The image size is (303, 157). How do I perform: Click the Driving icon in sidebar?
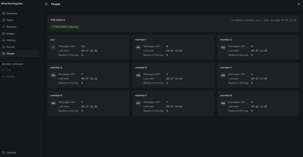click(3, 77)
